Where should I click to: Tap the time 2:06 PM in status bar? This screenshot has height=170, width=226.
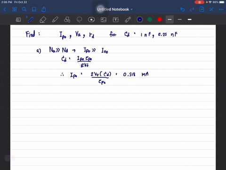click(7, 2)
